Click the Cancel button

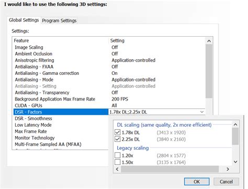pyautogui.click(x=226, y=182)
